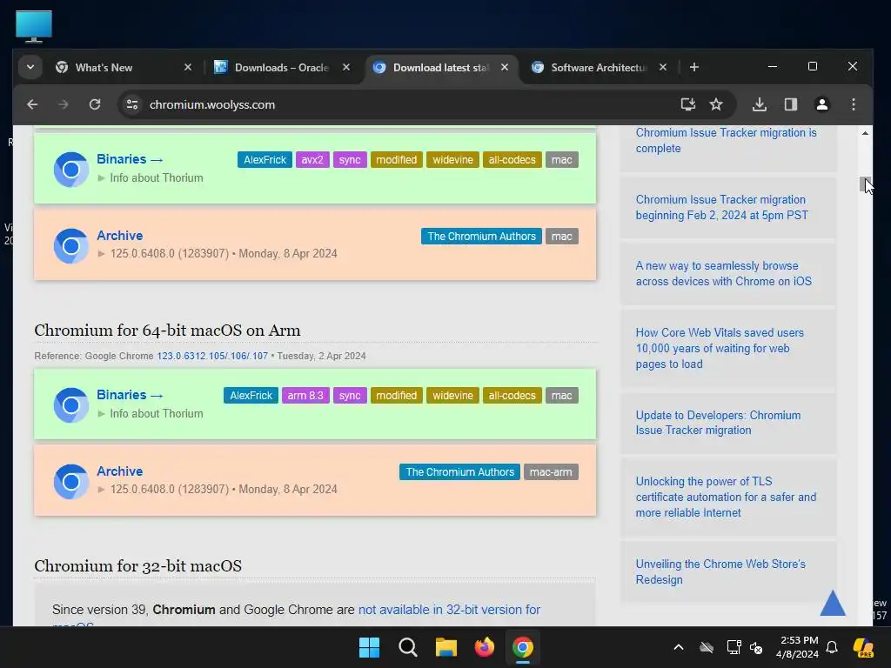Open Binaries link for 64-bit macOS avx2
891x668 pixels.
click(130, 159)
